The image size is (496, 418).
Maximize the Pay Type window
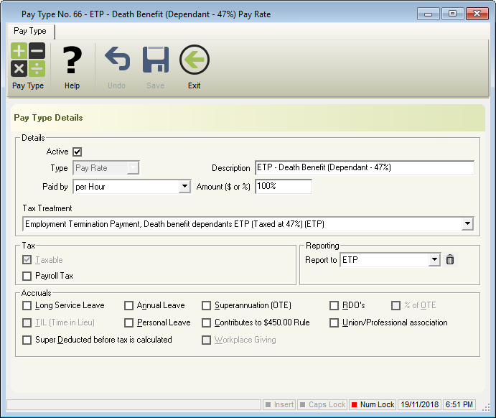(453, 14)
